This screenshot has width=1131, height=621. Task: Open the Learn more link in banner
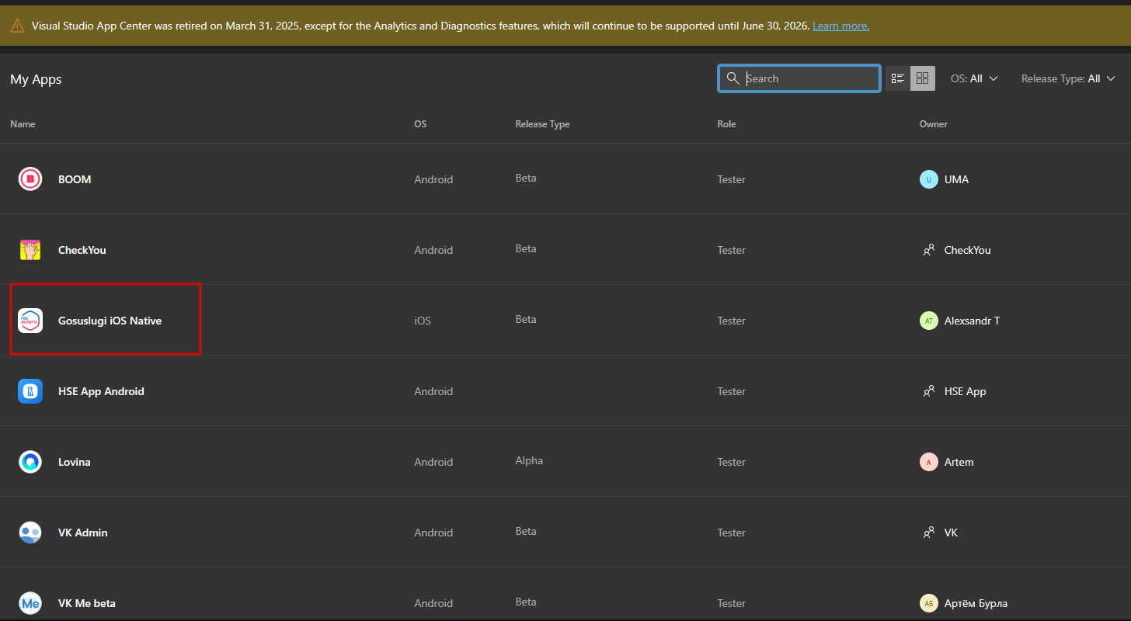840,26
